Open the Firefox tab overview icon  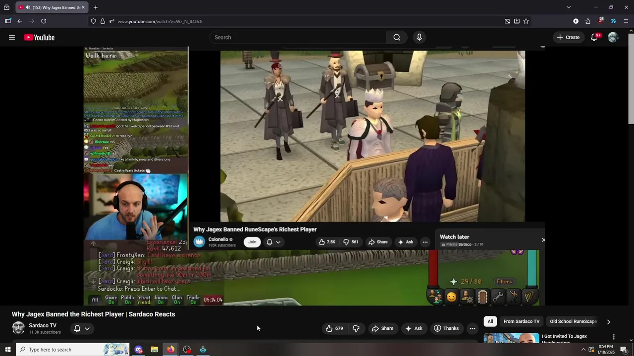click(6, 7)
